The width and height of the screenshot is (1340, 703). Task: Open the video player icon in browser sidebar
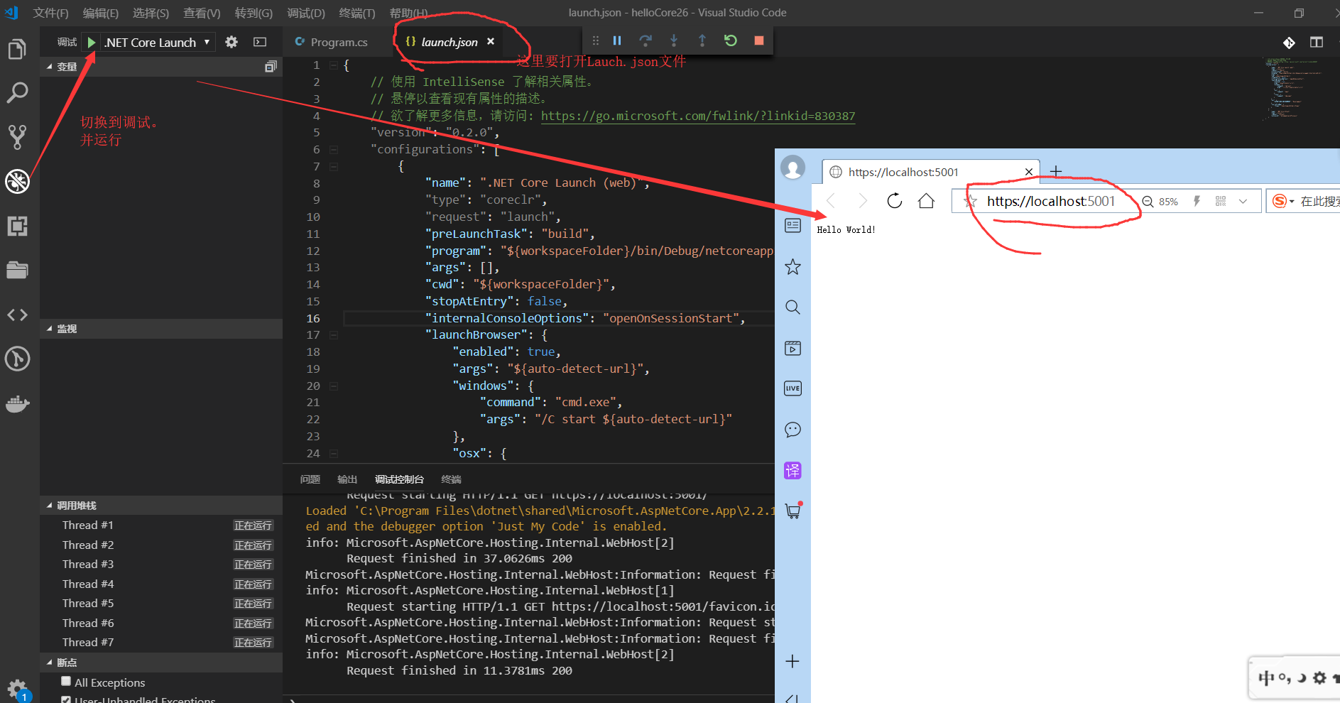[792, 348]
